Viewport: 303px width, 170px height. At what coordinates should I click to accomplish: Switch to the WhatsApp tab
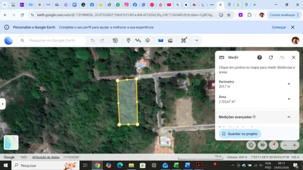coord(118,5)
